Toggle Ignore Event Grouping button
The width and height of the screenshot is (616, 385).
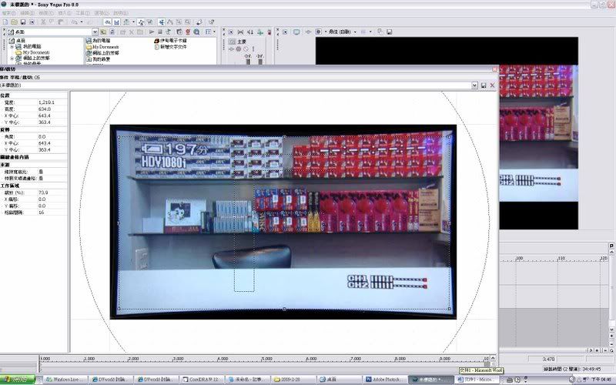point(149,22)
